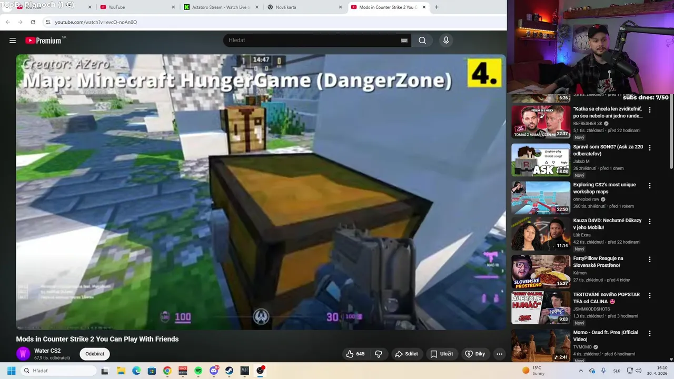Open Kauza D4VD video thumbnail
674x379 pixels.
541,234
